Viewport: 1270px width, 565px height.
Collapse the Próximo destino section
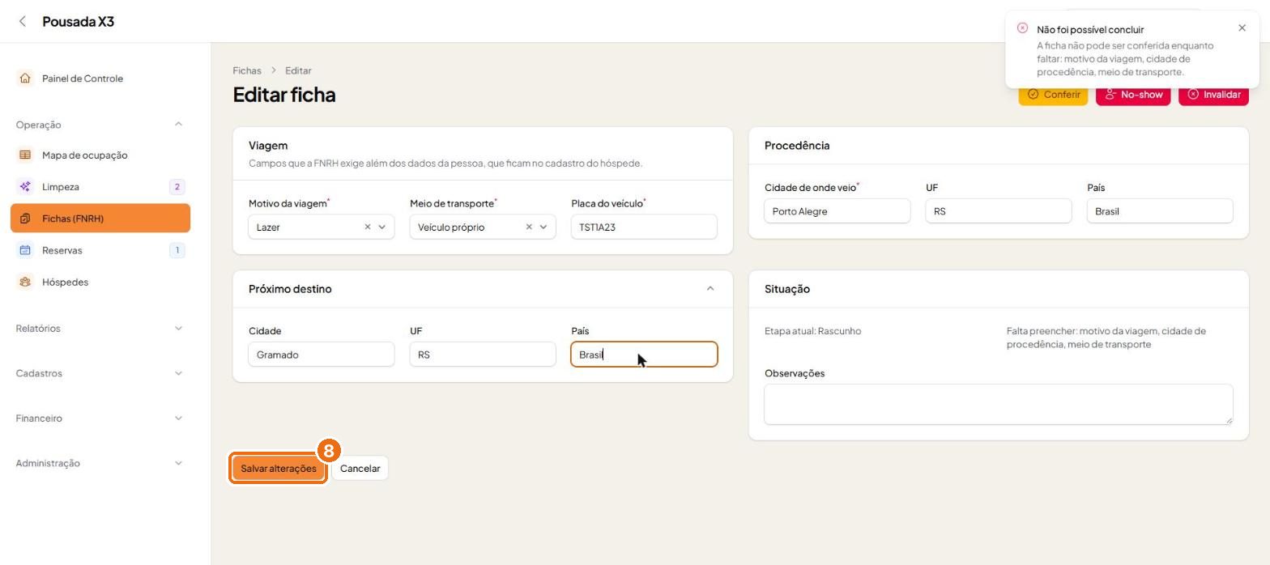click(x=710, y=289)
